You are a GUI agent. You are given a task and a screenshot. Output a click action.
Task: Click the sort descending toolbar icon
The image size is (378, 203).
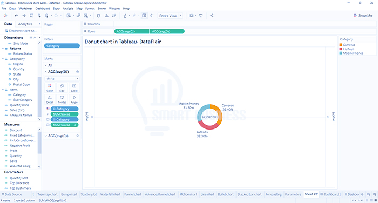(x=114, y=16)
